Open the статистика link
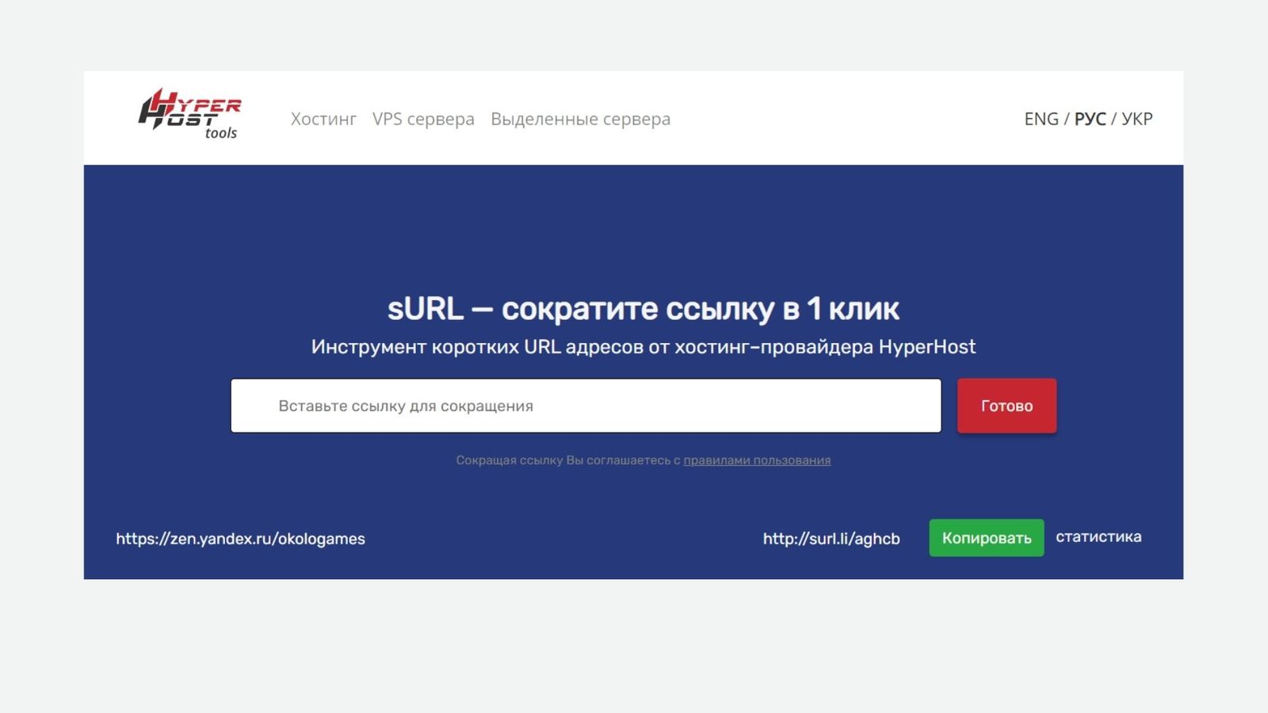The height and width of the screenshot is (713, 1268). tap(1098, 537)
